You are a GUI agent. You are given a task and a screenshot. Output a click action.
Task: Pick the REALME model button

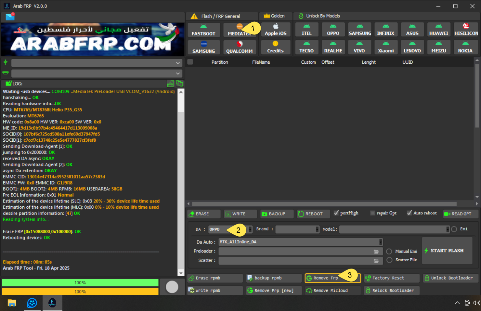point(333,47)
